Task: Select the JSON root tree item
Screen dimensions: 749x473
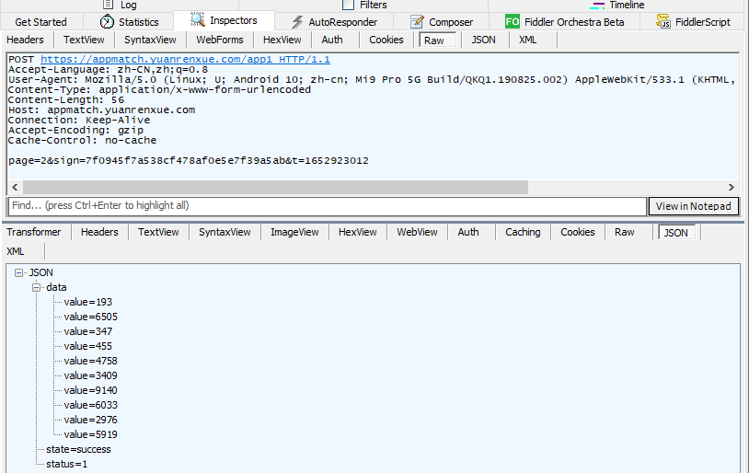Action: (40, 272)
